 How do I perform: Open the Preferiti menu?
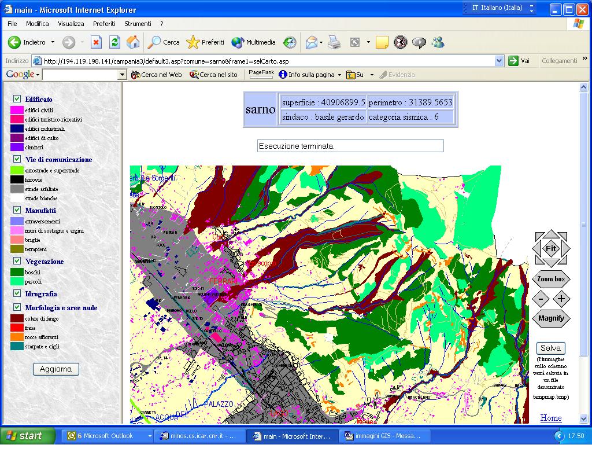(104, 24)
